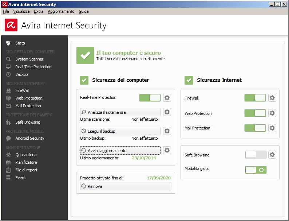Image resolution: width=289 pixels, height=221 pixels.
Task: Toggle the Mail Protection switch
Action: [255, 128]
